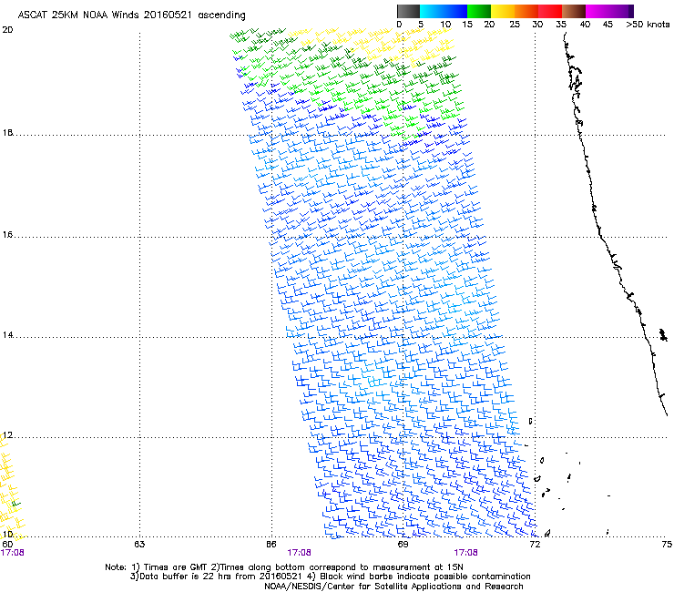This screenshot has height=592, width=674.
Task: Click the '>50 knots' legend label
Action: click(648, 25)
